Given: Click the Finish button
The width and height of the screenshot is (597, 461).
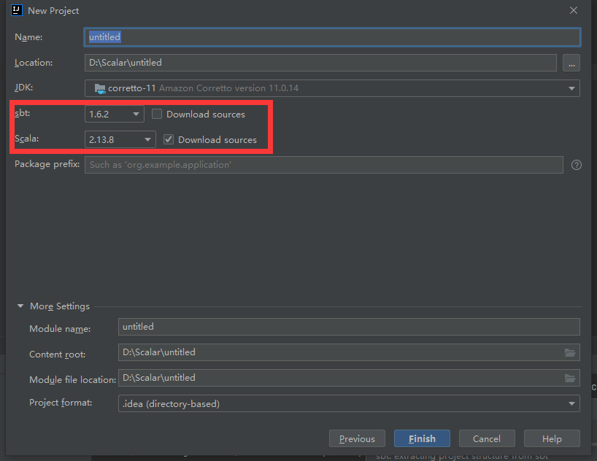Looking at the screenshot, I should 422,438.
